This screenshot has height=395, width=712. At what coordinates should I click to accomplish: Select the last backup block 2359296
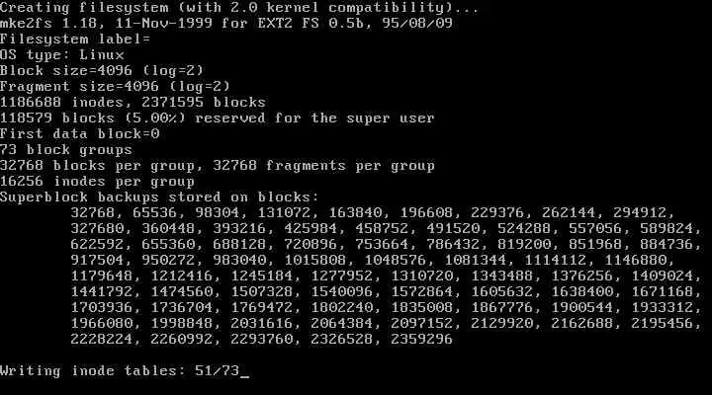tap(421, 340)
